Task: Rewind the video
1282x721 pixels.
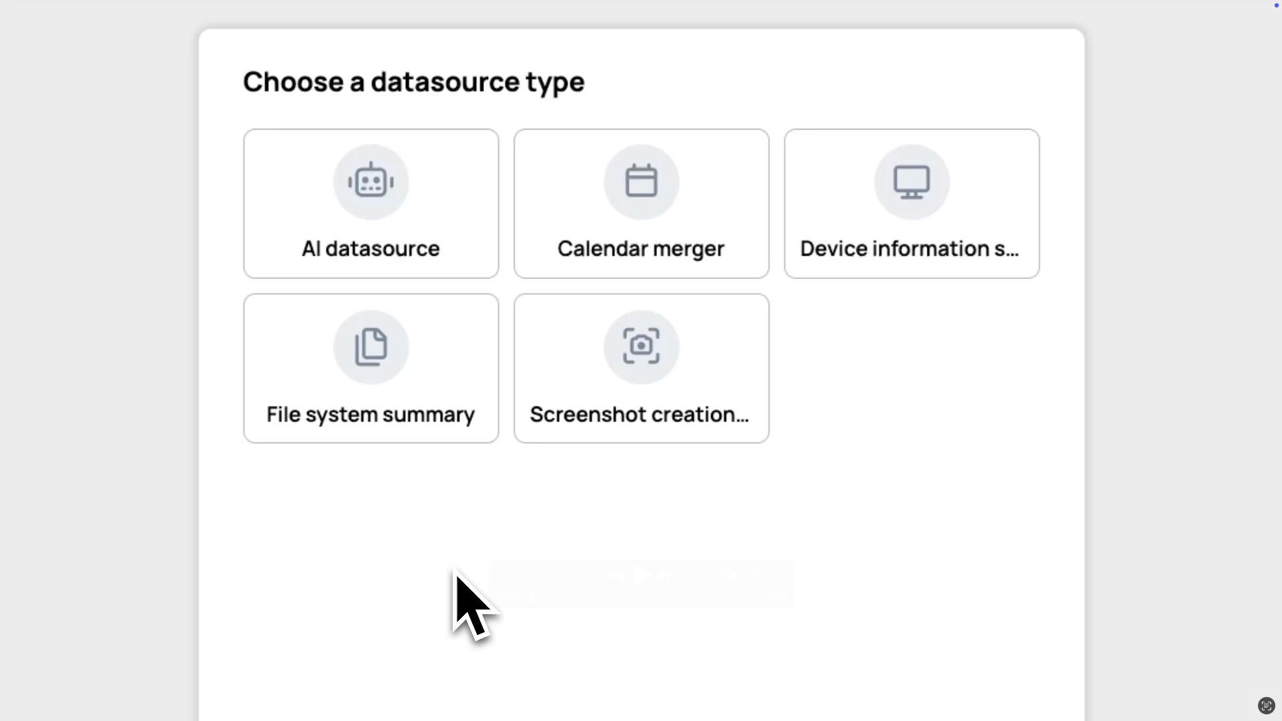Action: click(616, 575)
